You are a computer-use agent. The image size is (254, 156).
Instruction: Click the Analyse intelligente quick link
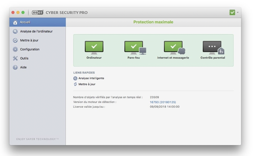coord(91,78)
